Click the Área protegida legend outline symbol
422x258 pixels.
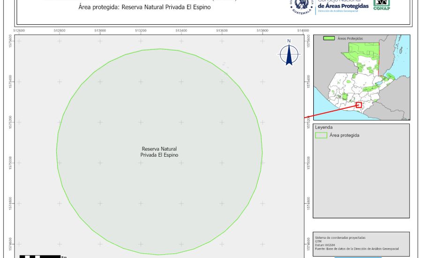(321, 135)
